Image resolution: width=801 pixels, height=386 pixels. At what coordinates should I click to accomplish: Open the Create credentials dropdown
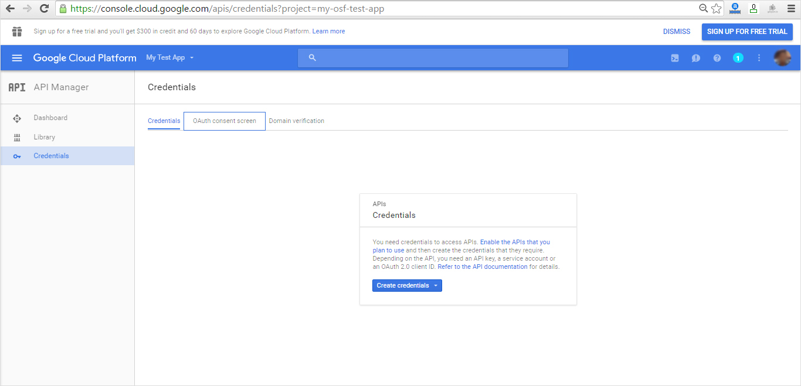(x=407, y=286)
